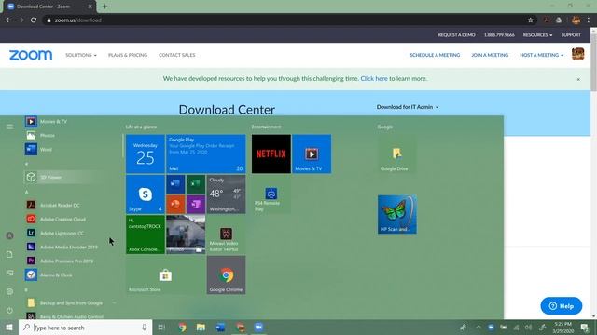Open the Cloudy 48° weather tile
This screenshot has height=335, width=597.
[226, 194]
